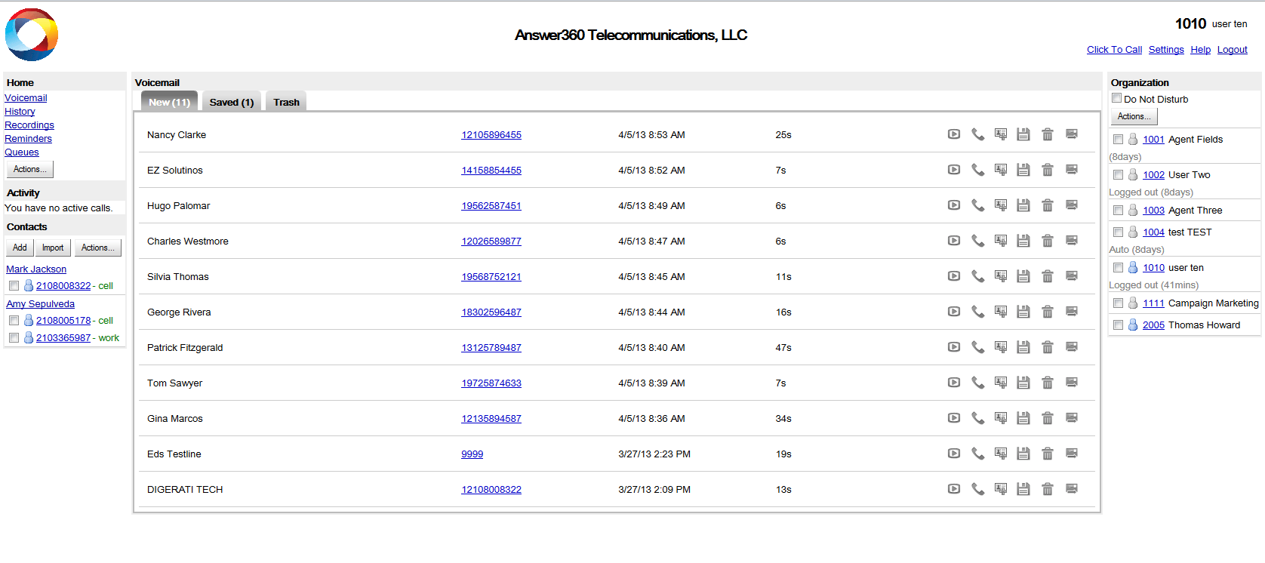This screenshot has height=563, width=1265.
Task: Forward George Rivera's voicemail message
Action: point(1071,312)
